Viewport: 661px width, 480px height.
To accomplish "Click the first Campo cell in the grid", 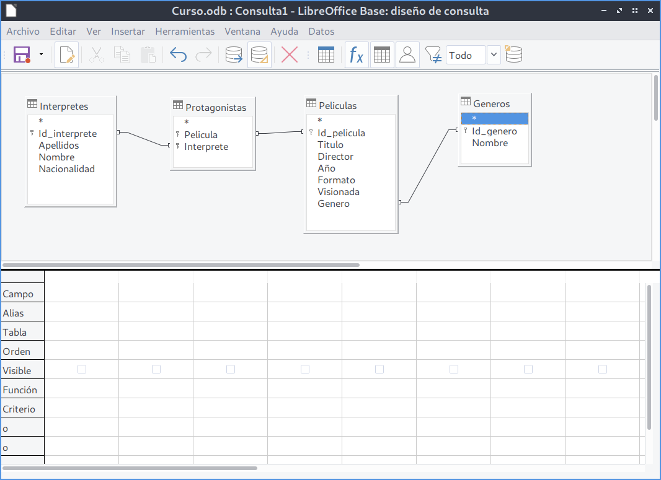I will point(82,293).
